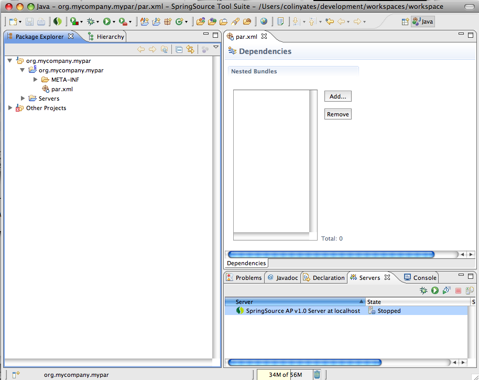Click the New Java Class toolbar icon
The height and width of the screenshot is (380, 479).
click(x=179, y=21)
